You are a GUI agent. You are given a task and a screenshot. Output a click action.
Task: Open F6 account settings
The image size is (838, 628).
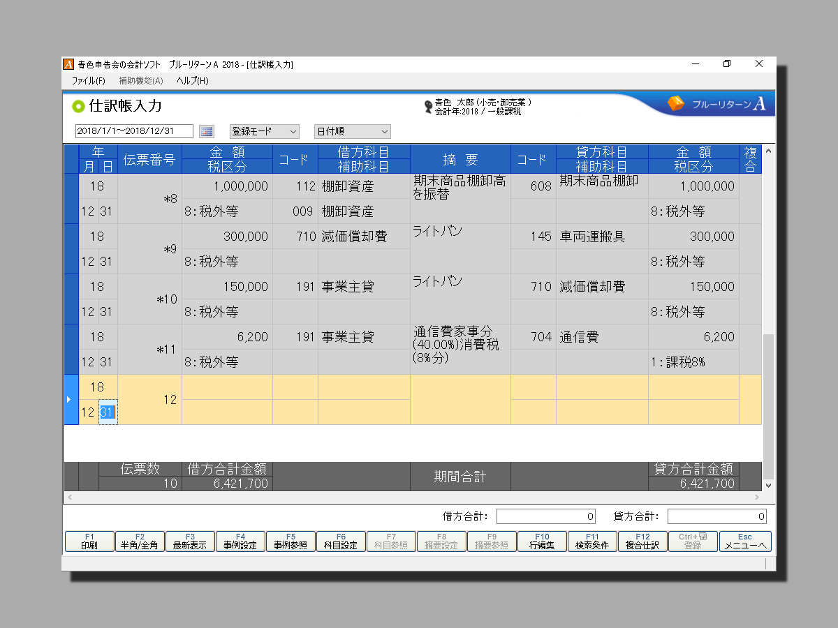coord(341,541)
